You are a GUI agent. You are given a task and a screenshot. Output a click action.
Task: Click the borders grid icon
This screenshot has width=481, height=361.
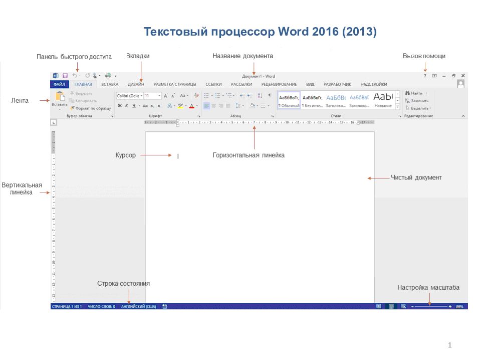click(263, 106)
